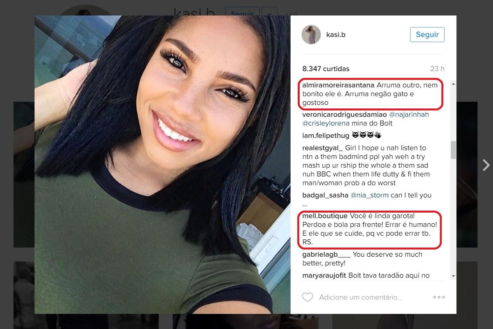Viewport: 493px width, 329px height.
Task: Add a comment input field
Action: click(x=360, y=297)
